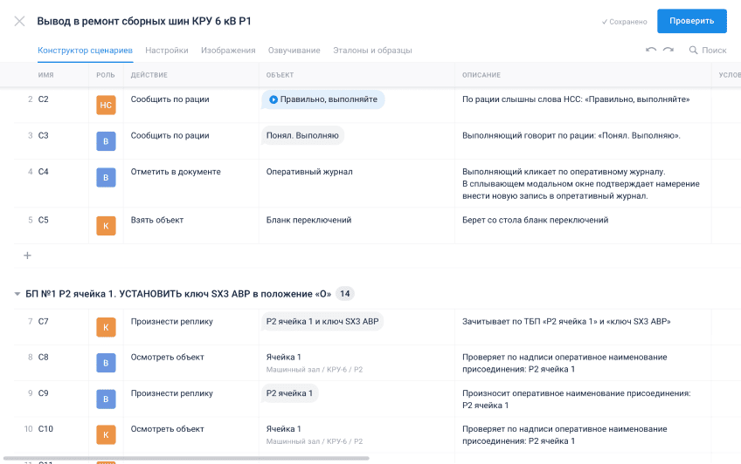This screenshot has width=741, height=464.
Task: Play the 'Правильно, выполняйте' audio clip
Action: [274, 99]
